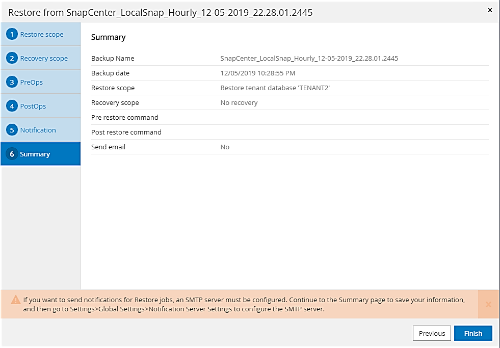500x348 pixels.
Task: Switch to the PostOps step label
Action: 33,106
